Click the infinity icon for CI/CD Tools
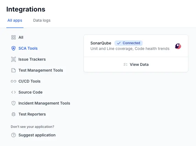Image resolution: width=196 pixels, height=146 pixels. coord(14,81)
